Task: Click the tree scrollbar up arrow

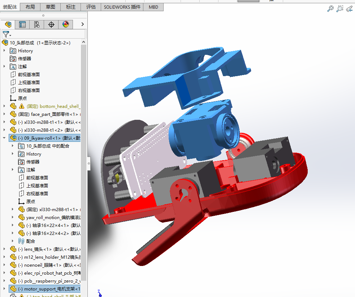Action: click(x=83, y=42)
